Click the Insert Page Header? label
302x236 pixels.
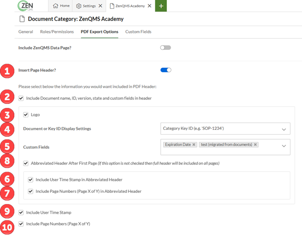pos(37,70)
